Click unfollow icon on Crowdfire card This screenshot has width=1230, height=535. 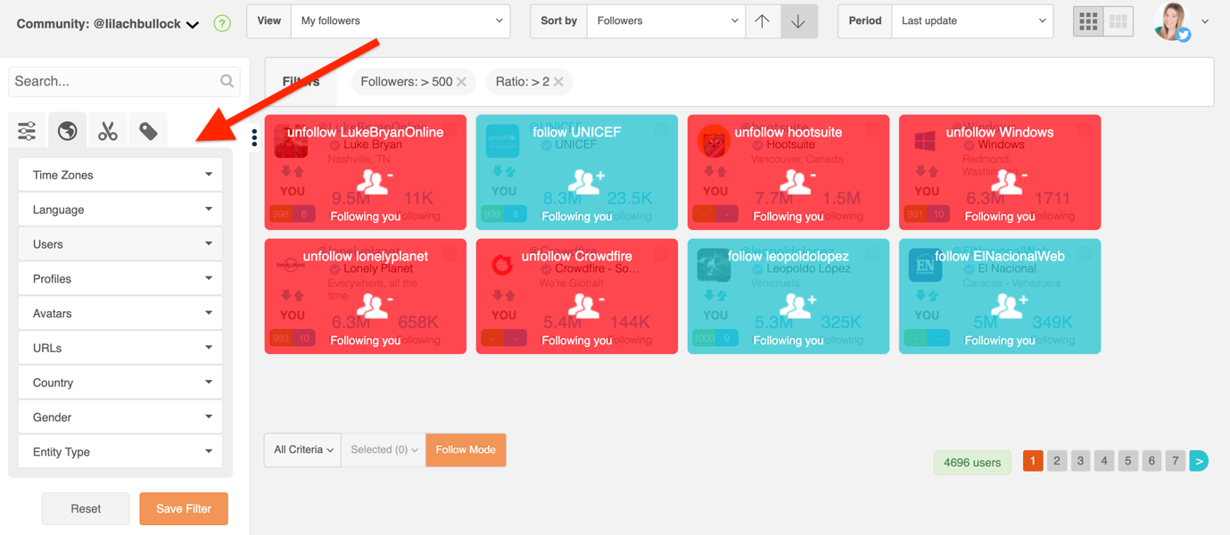coord(585,305)
